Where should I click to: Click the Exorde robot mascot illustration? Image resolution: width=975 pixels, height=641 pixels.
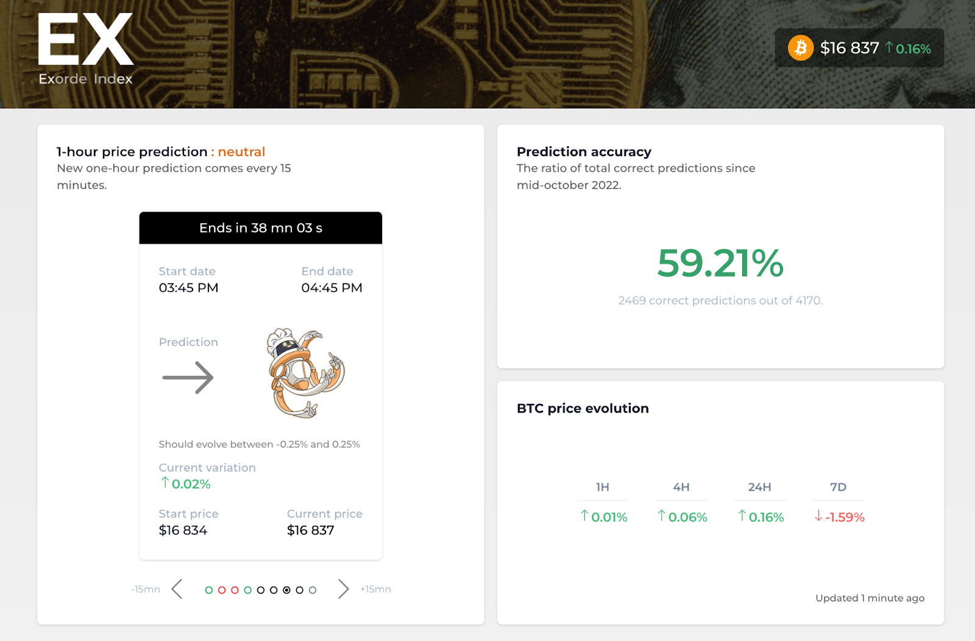(306, 373)
